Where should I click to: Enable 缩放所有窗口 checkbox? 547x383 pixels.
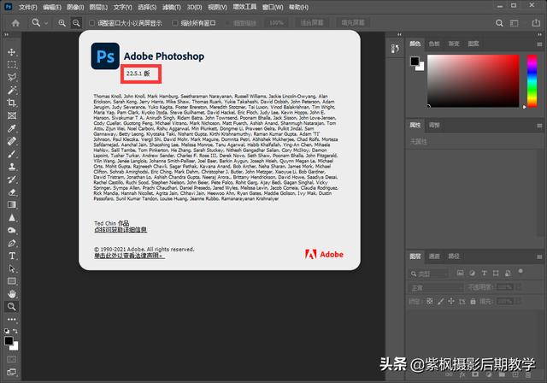[174, 23]
